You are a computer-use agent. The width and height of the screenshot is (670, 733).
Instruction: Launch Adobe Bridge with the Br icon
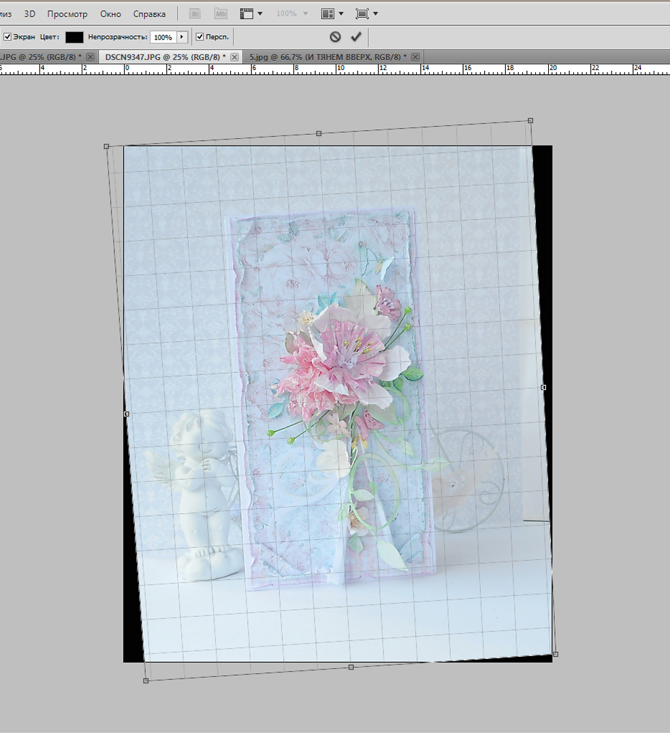(x=195, y=14)
